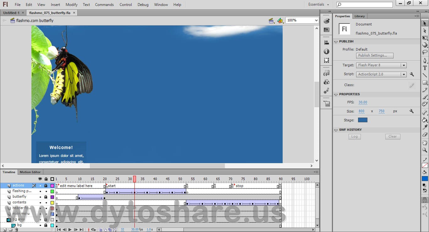Open the Control menu
This screenshot has width=429, height=232.
(126, 4)
